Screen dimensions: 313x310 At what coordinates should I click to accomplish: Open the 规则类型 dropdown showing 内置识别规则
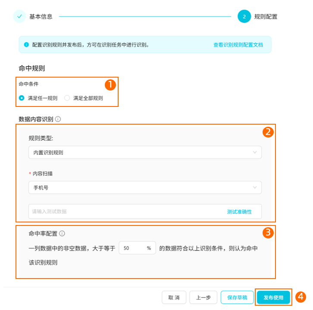(145, 153)
